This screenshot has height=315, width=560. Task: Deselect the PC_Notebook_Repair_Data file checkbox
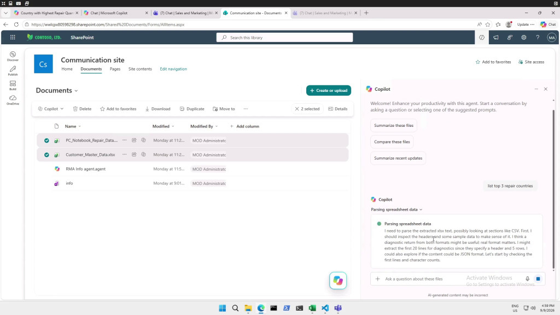(46, 141)
